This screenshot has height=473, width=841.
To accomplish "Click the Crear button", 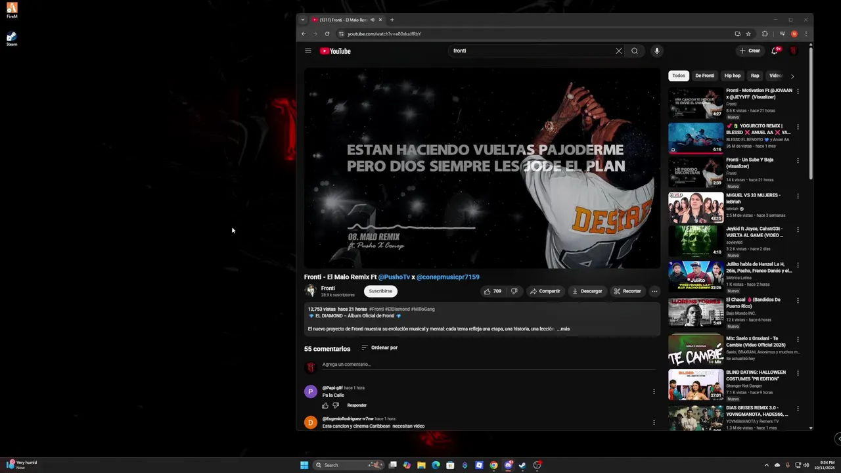I will coord(750,51).
